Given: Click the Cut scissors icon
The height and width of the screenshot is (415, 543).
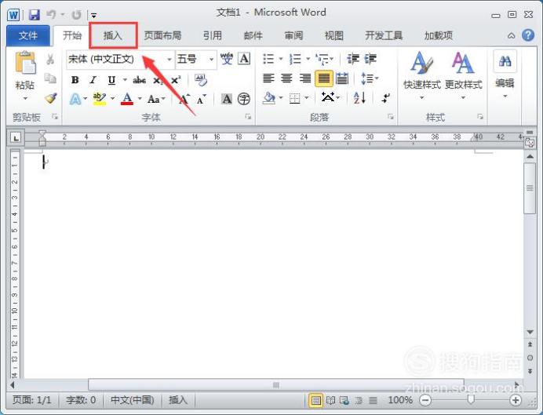Looking at the screenshot, I should click(50, 59).
